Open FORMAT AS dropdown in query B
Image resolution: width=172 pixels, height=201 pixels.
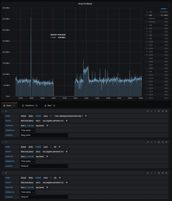[27, 192]
